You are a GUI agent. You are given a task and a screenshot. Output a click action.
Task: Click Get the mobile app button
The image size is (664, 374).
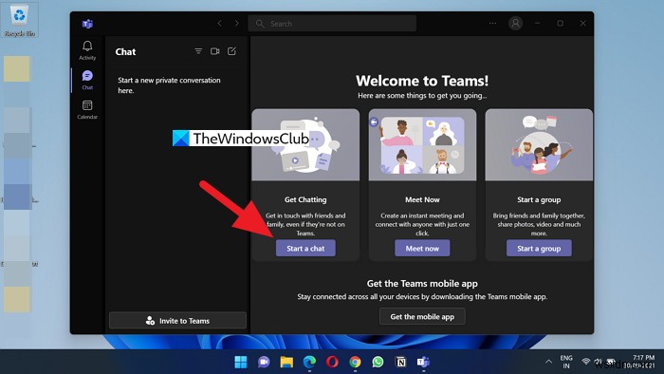[422, 316]
